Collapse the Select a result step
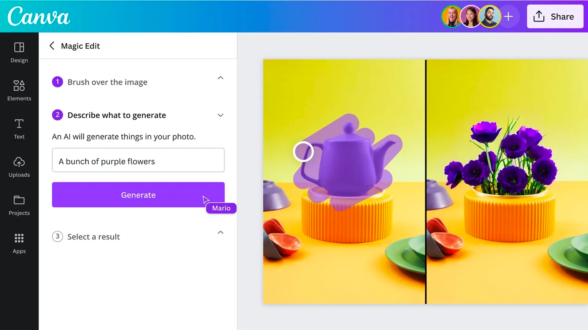 click(220, 233)
